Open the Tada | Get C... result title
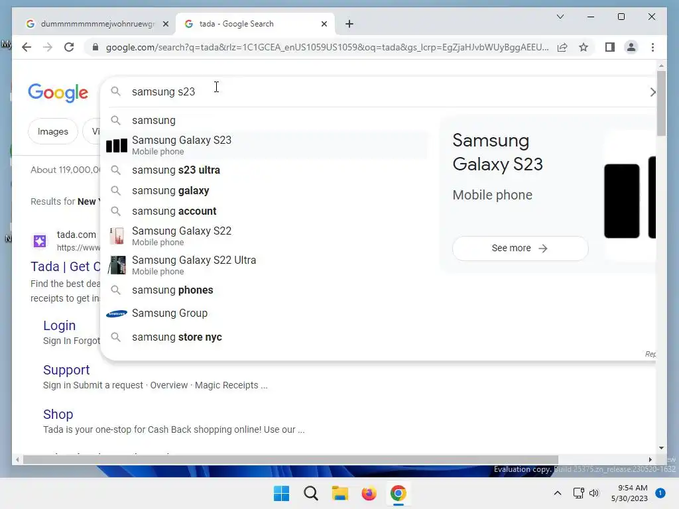Screen dimensions: 679x509 (66, 266)
